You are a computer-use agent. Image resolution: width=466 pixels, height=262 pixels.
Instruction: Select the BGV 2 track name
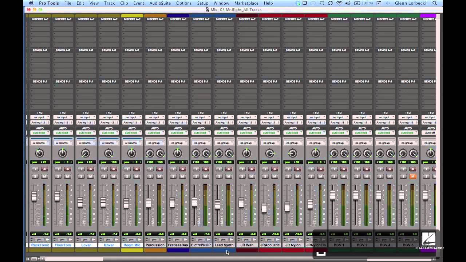coord(362,245)
